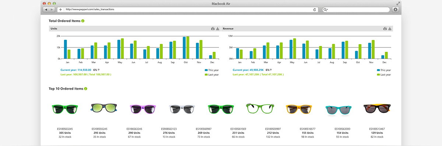Click the Oct bars in Units chart
442x146 pixels.
pos(186,47)
